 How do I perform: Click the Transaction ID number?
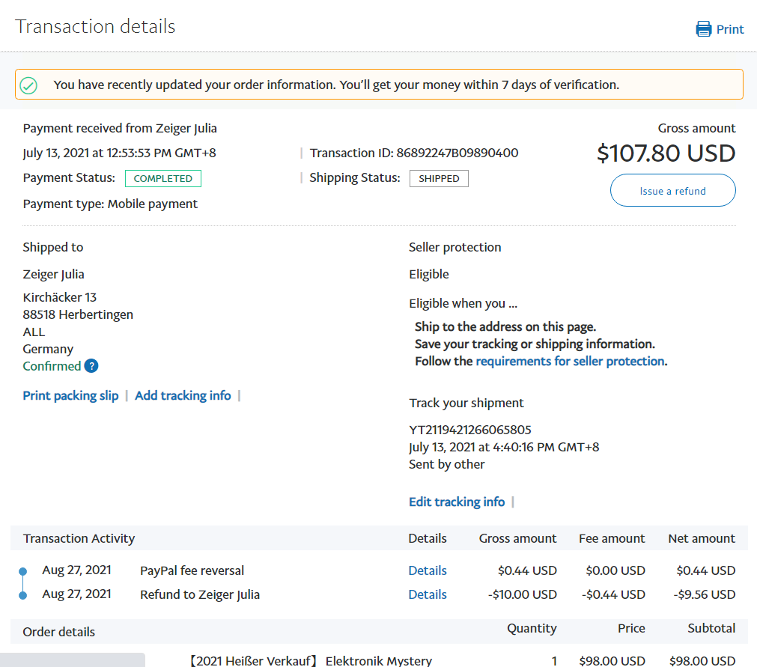(457, 153)
